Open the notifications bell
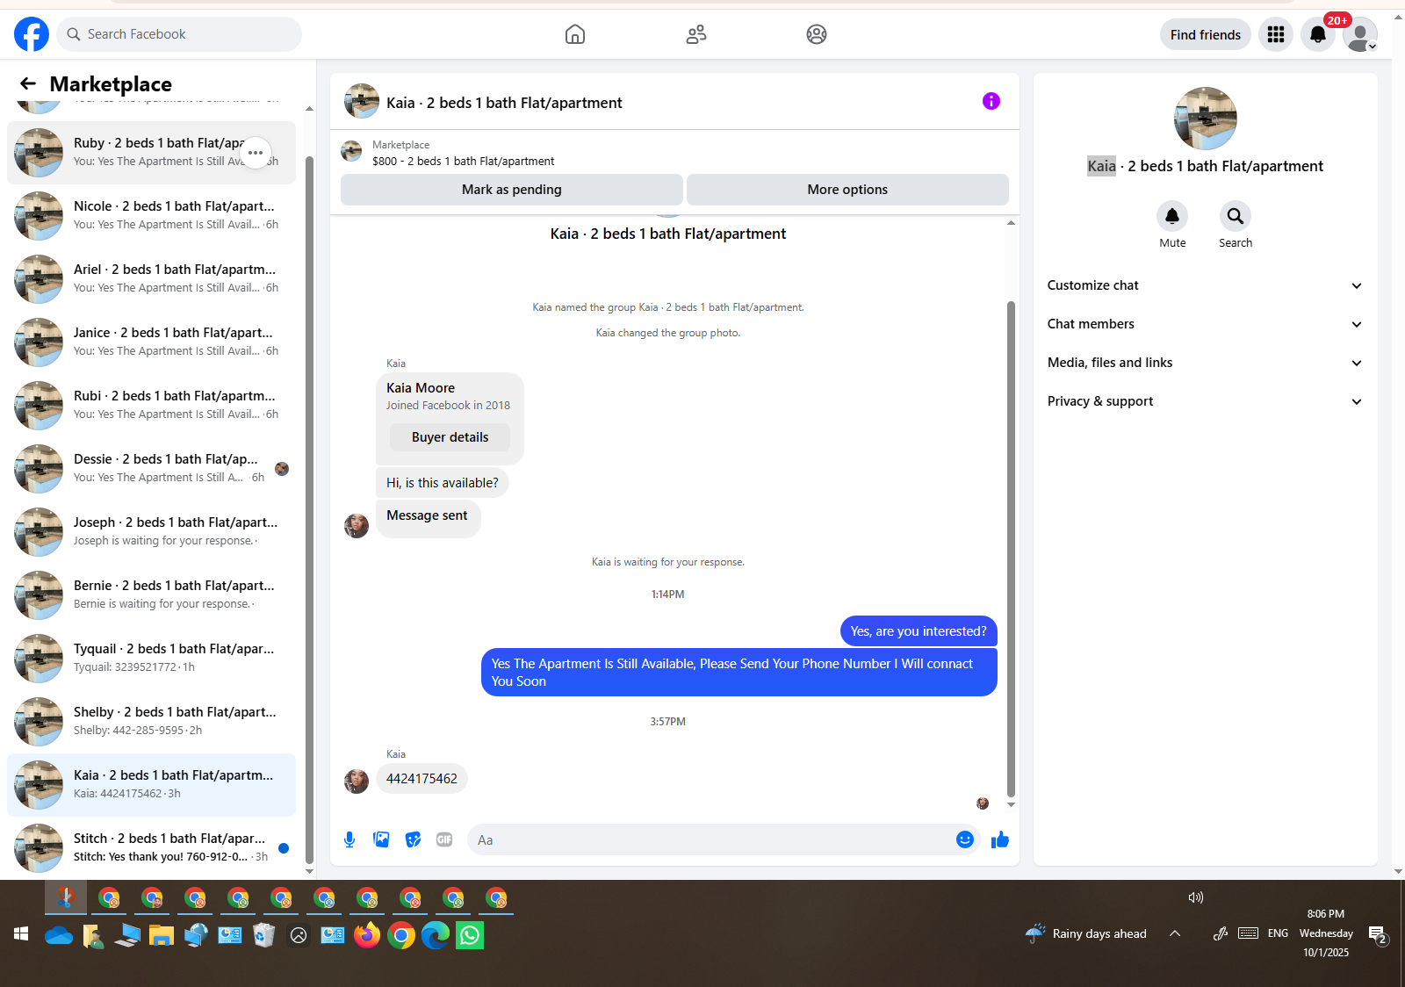The height and width of the screenshot is (987, 1405). pos(1318,34)
